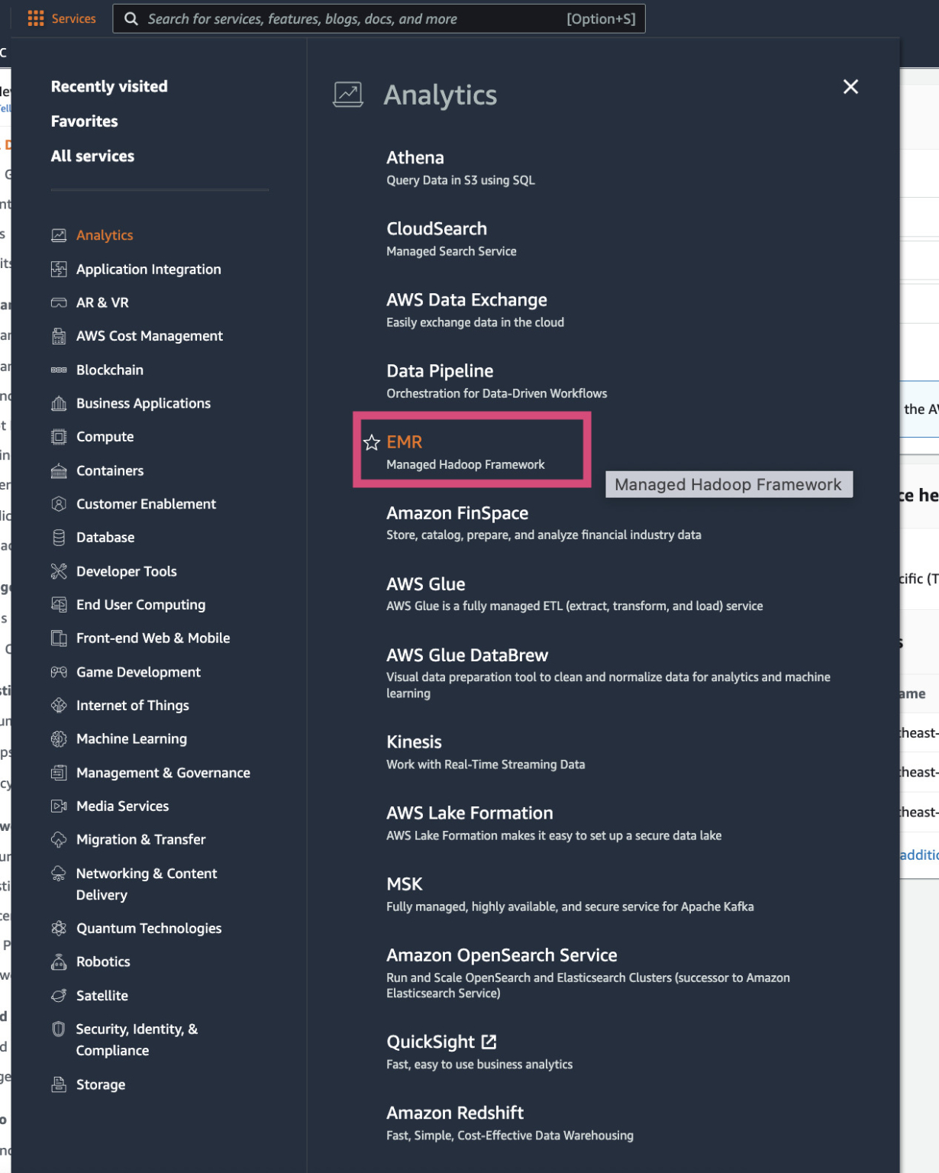The width and height of the screenshot is (939, 1173).
Task: Switch to All services view
Action: coord(92,156)
